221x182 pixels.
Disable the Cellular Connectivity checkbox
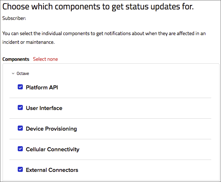pos(20,149)
